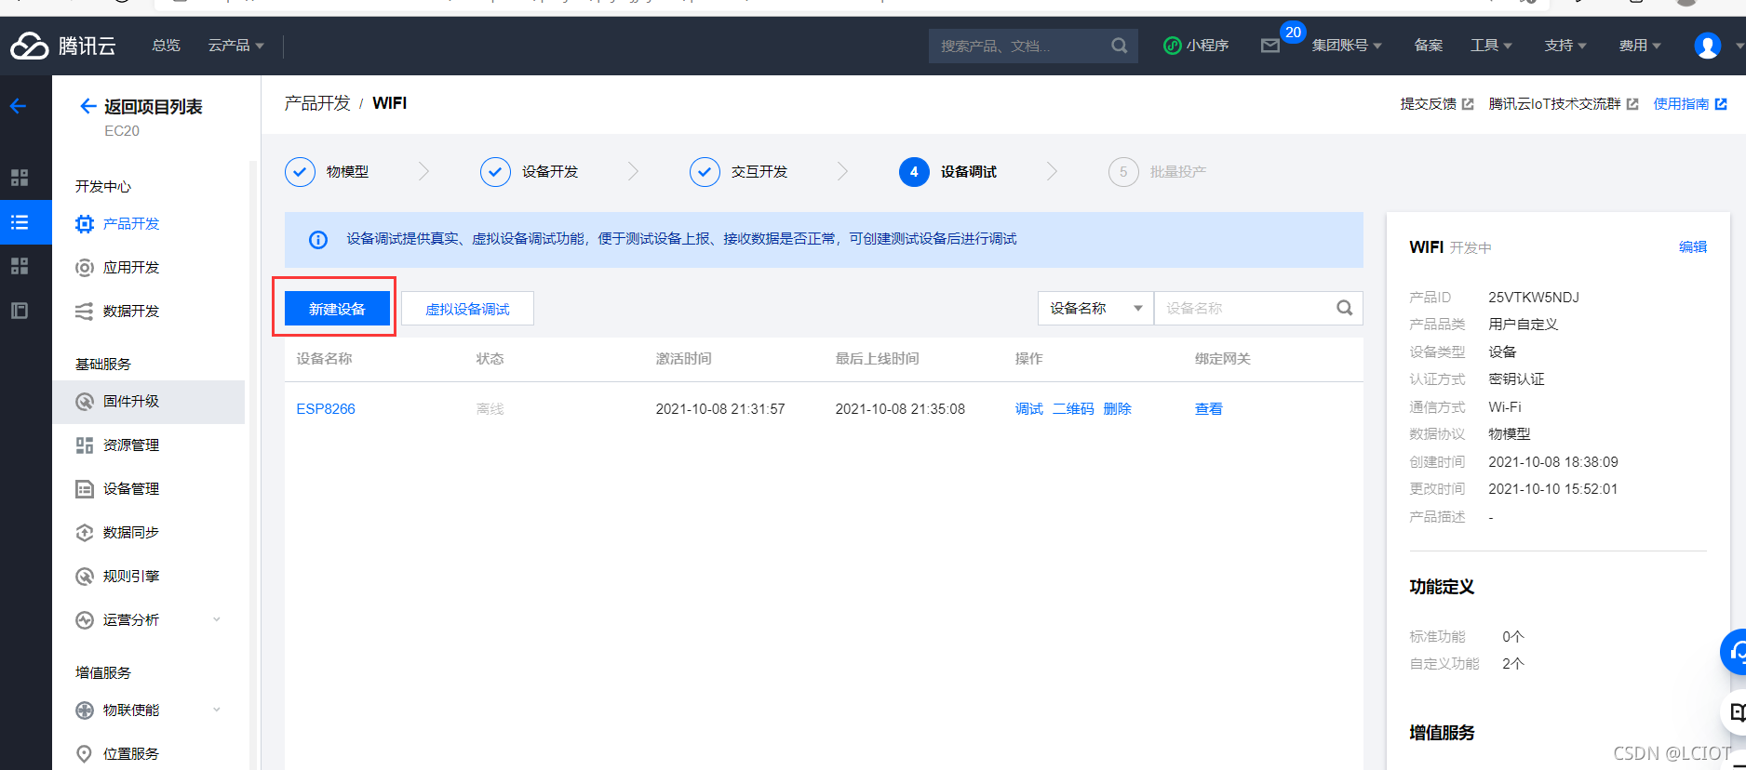Viewport: 1746px width, 770px height.
Task: Click the 数据同步 sidebar icon
Action: point(85,533)
